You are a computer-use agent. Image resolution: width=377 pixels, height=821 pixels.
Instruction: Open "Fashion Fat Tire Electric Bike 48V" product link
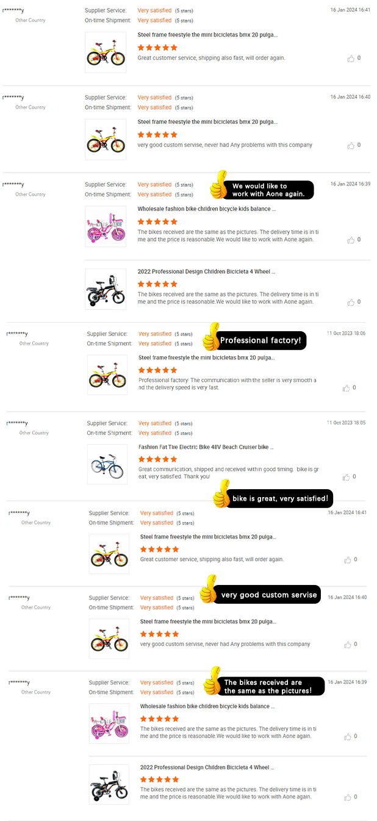pyautogui.click(x=206, y=447)
